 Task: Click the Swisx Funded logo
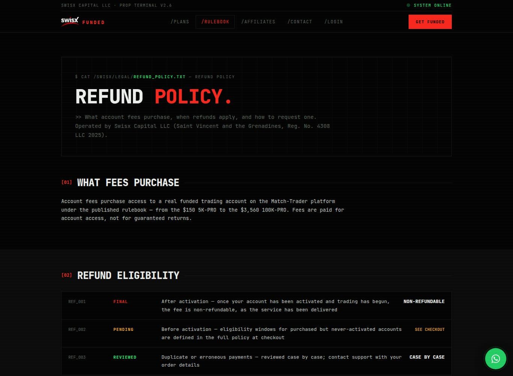tap(83, 21)
